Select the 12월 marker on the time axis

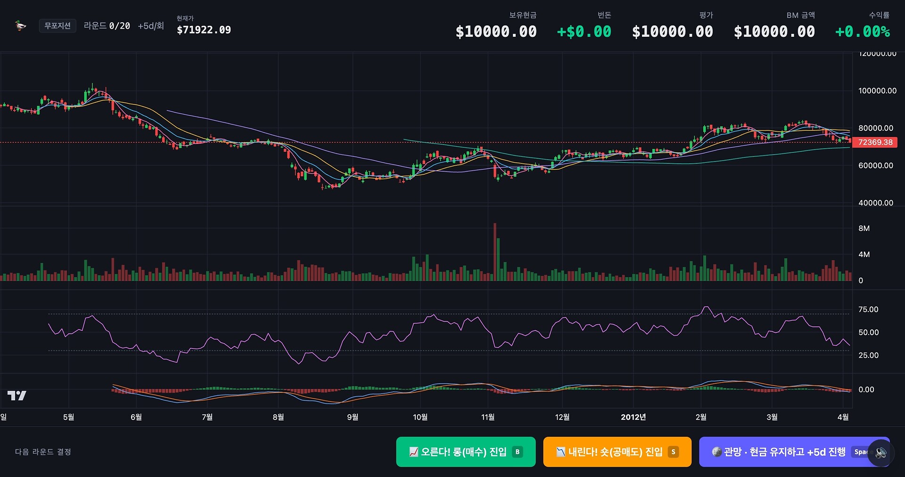point(562,417)
